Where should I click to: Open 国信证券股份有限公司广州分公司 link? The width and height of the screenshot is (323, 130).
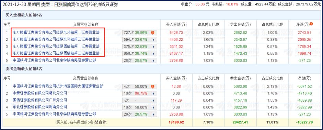pyautogui.click(x=40, y=100)
